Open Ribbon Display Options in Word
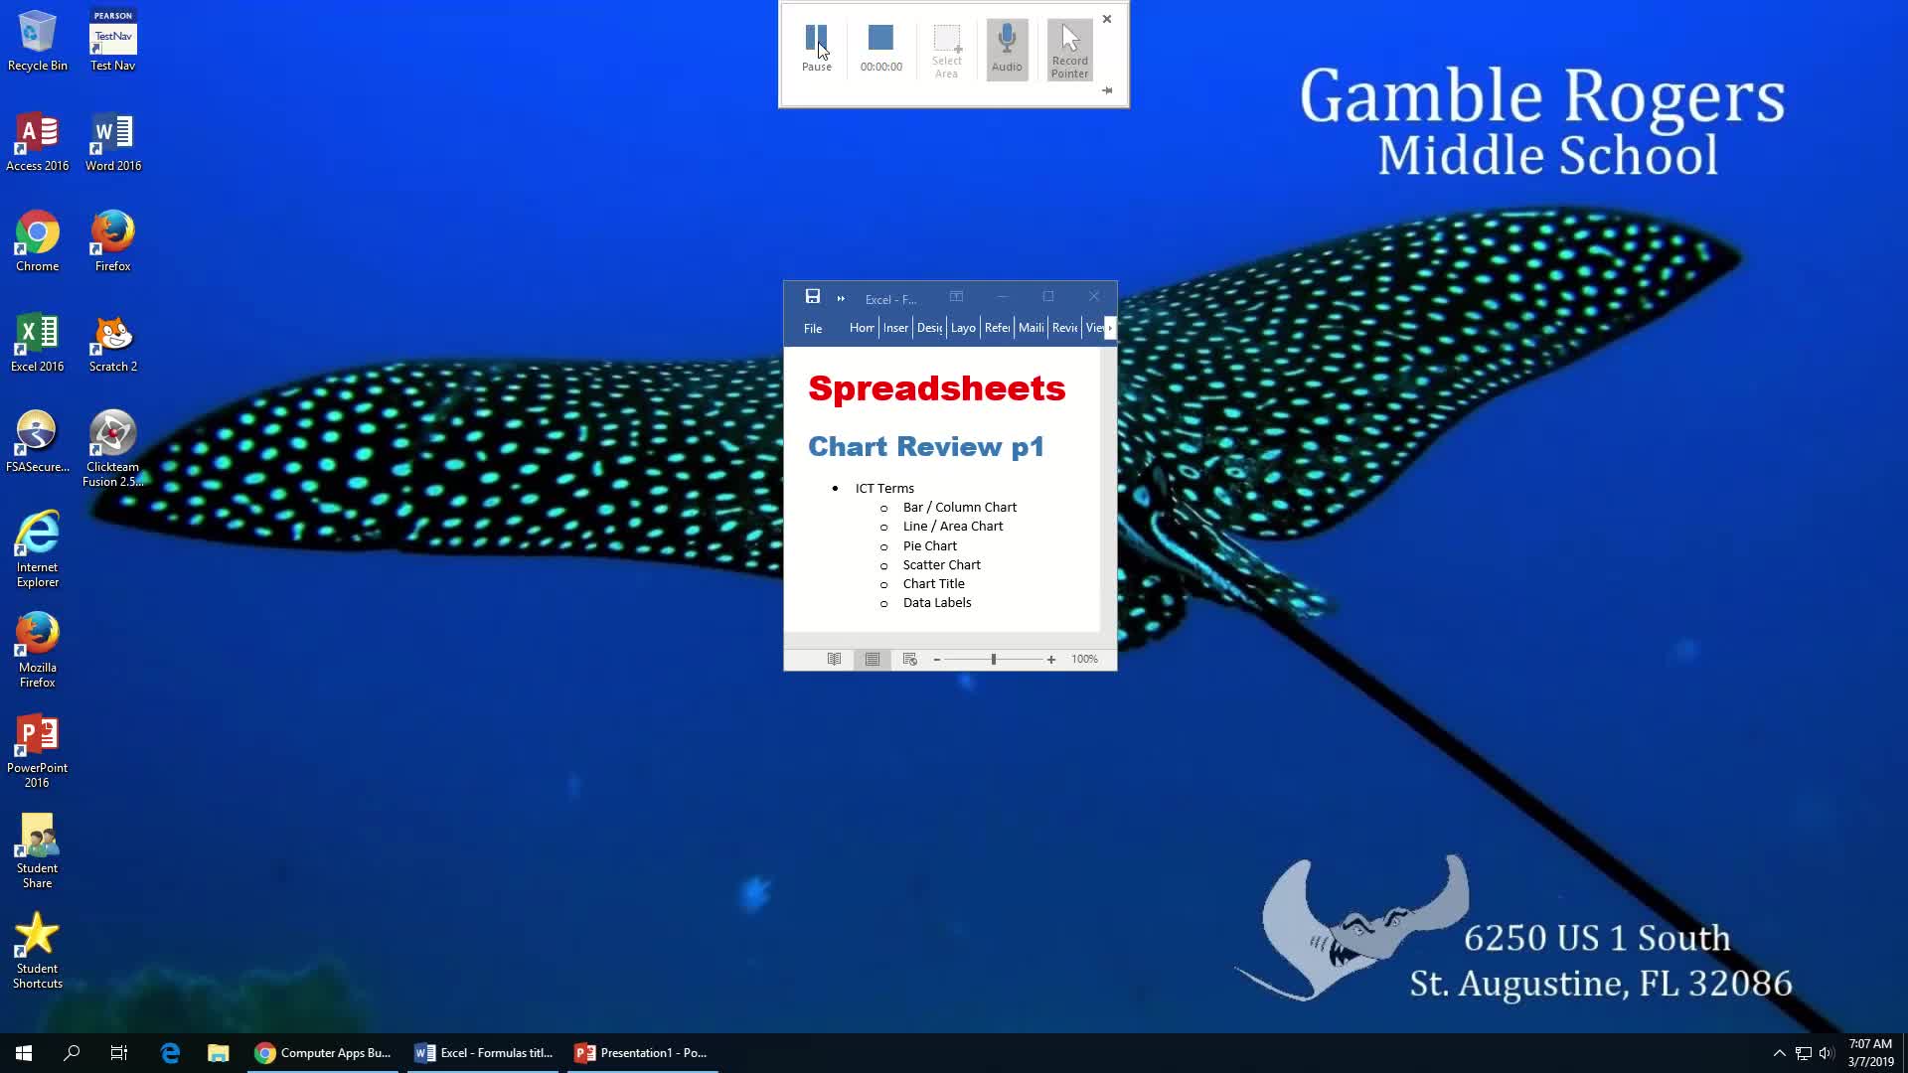1908x1073 pixels. pos(956,296)
